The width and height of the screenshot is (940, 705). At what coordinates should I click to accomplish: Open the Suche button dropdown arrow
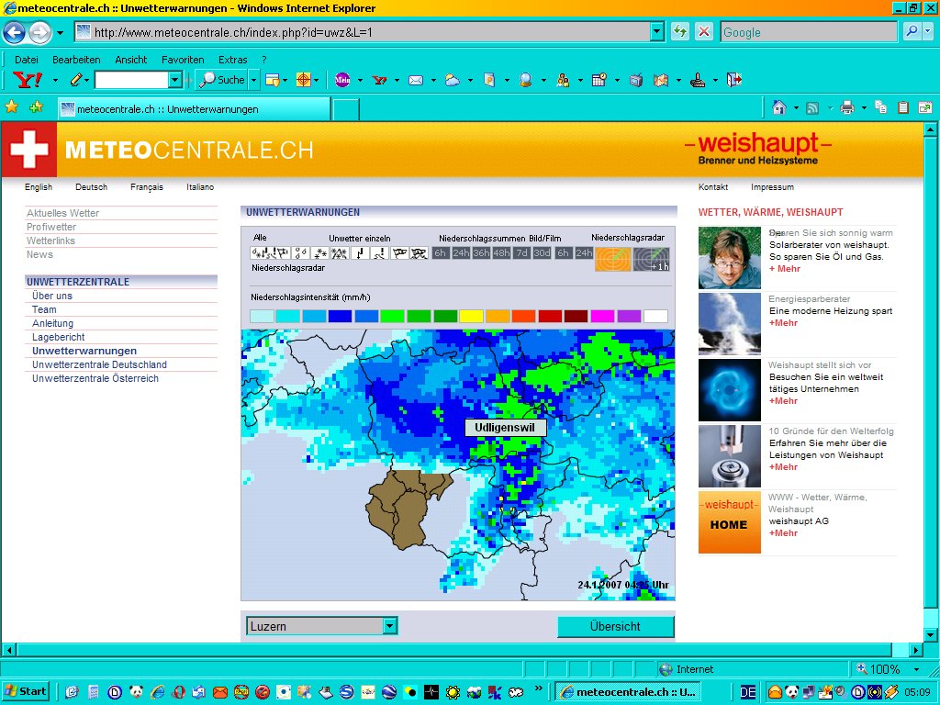[253, 80]
